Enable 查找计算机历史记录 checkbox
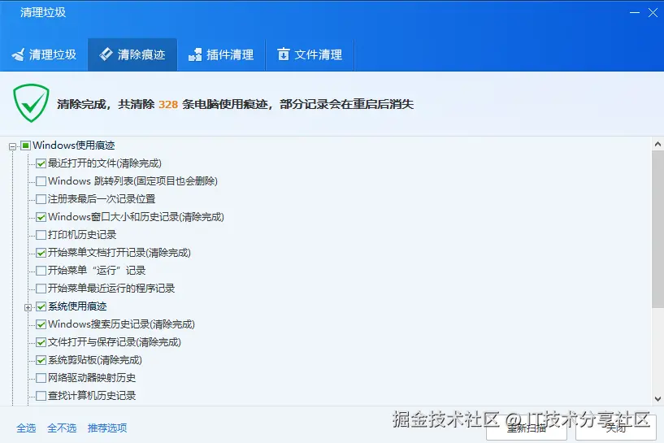 pyautogui.click(x=41, y=396)
